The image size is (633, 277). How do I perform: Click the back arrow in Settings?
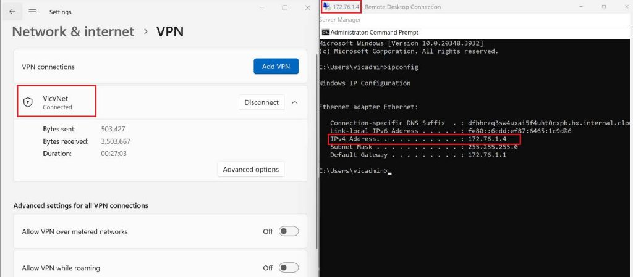tap(12, 12)
